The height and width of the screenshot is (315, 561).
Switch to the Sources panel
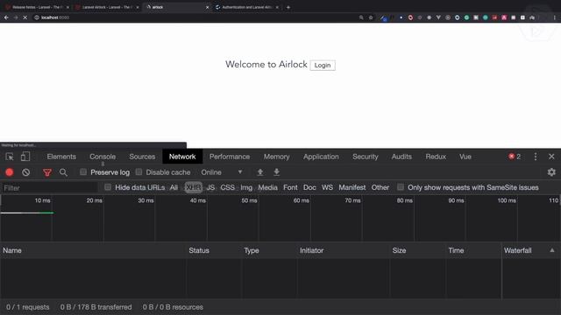(x=142, y=157)
